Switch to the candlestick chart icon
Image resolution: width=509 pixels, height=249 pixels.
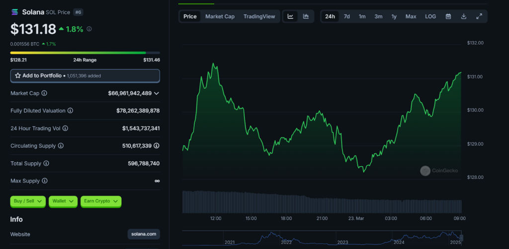[306, 16]
